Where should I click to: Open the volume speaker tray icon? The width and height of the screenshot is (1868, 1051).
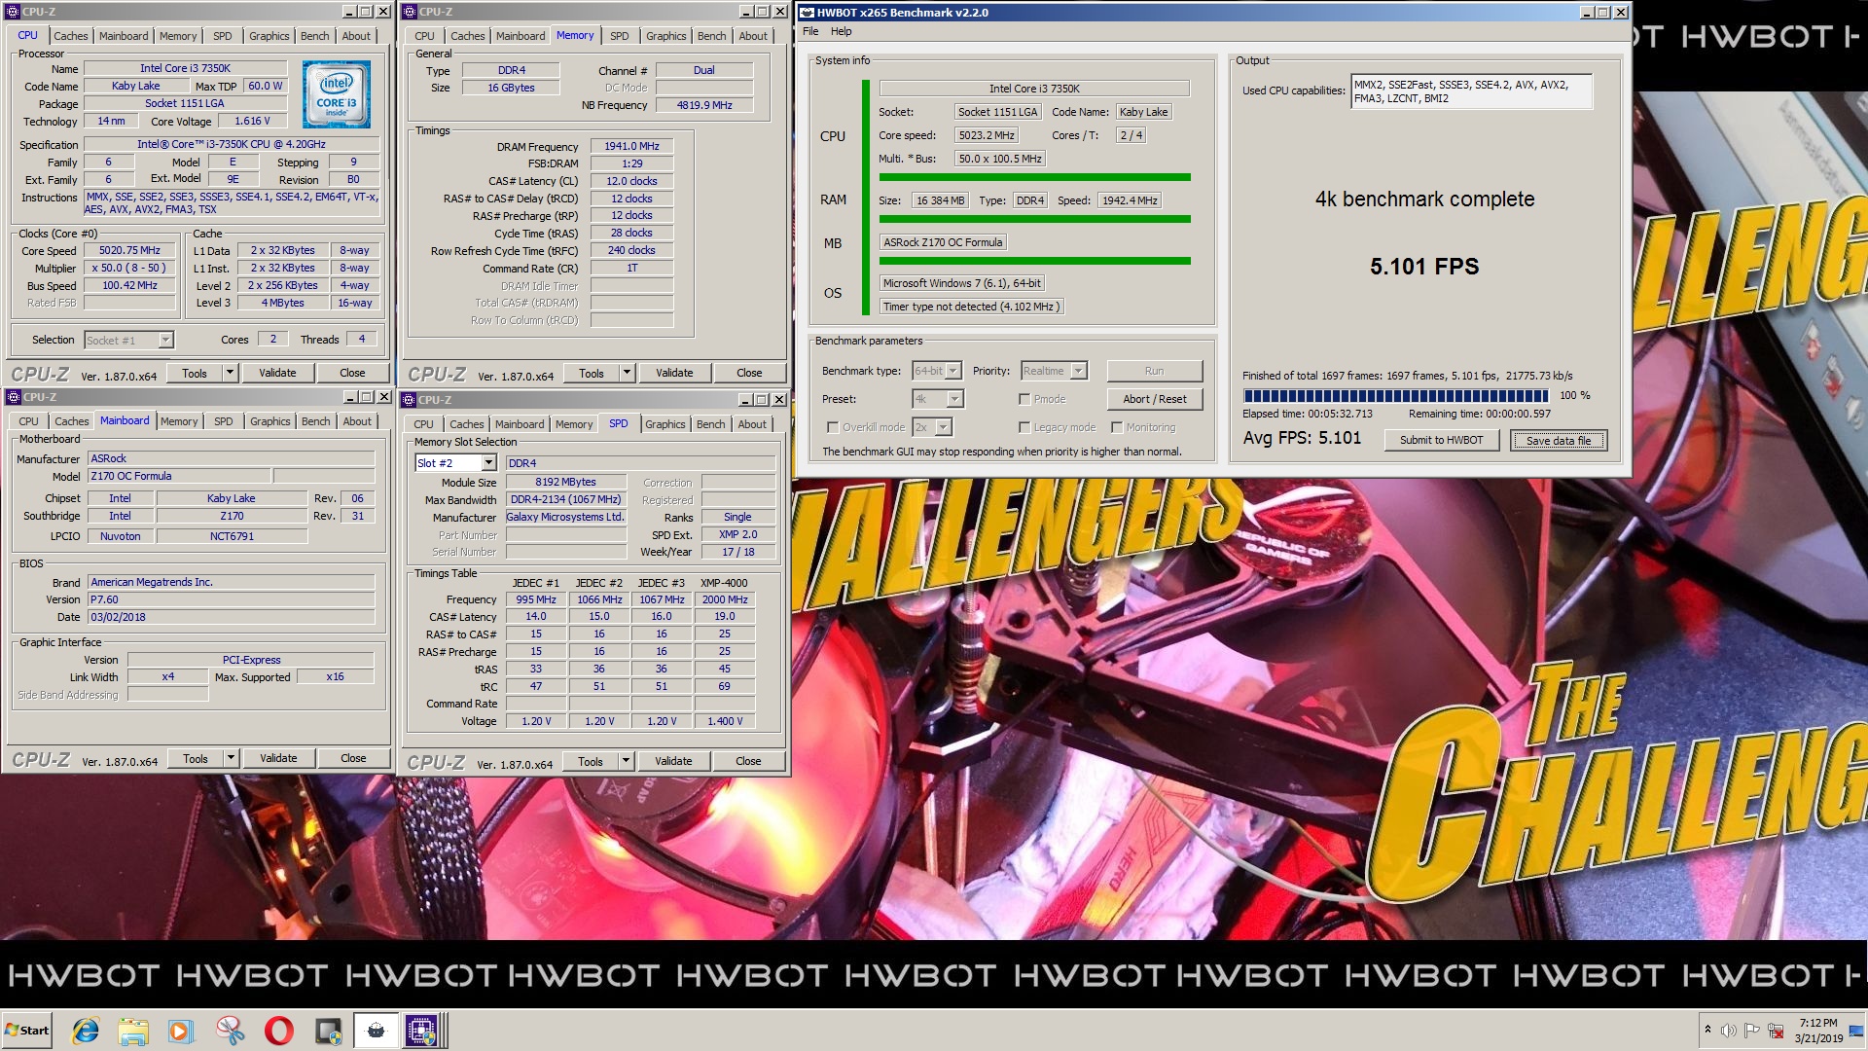1728,1031
